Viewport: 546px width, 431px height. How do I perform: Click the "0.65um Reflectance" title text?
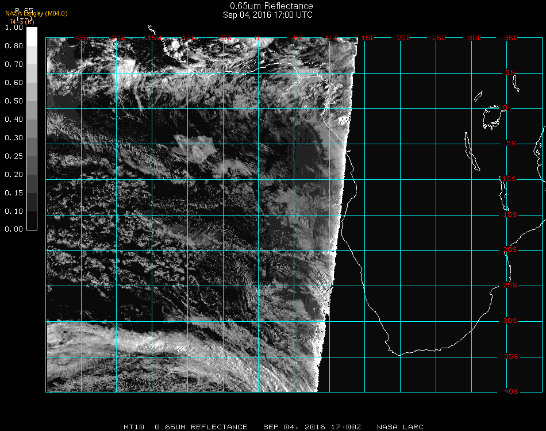[271, 6]
